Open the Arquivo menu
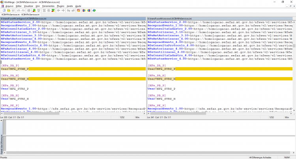Screen dimensions: 296x159 [x=9, y=6]
